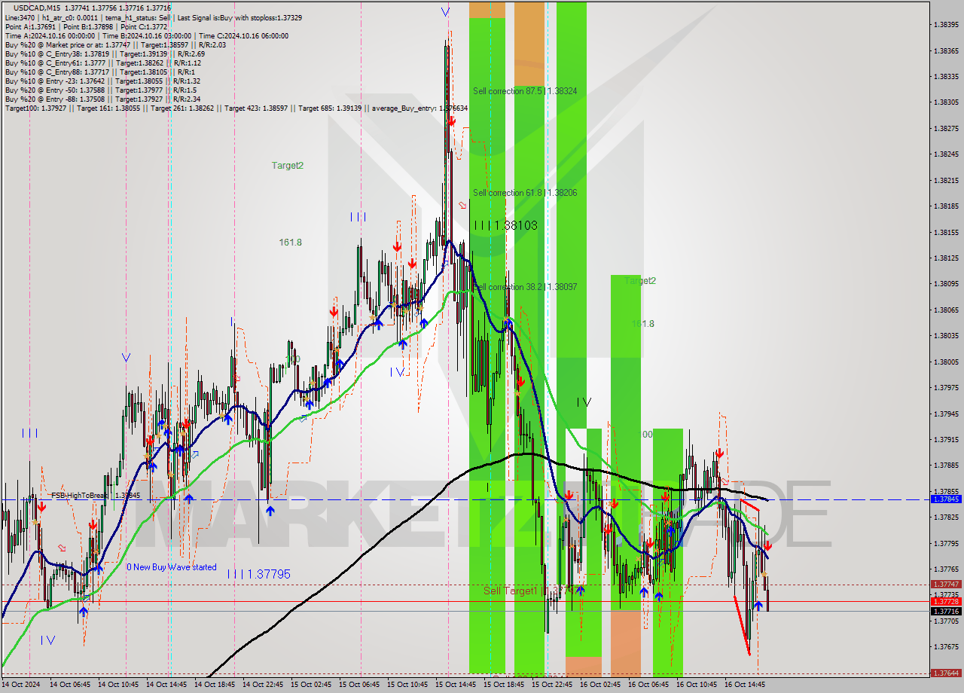Click the 1.38005 price axis label
Screen dimensions: 964x693
tap(946, 362)
